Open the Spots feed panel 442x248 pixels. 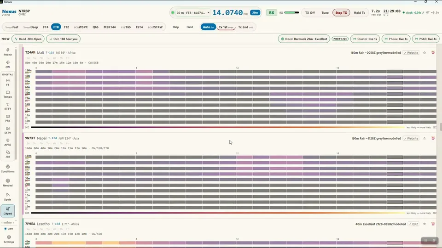[x=8, y=197]
